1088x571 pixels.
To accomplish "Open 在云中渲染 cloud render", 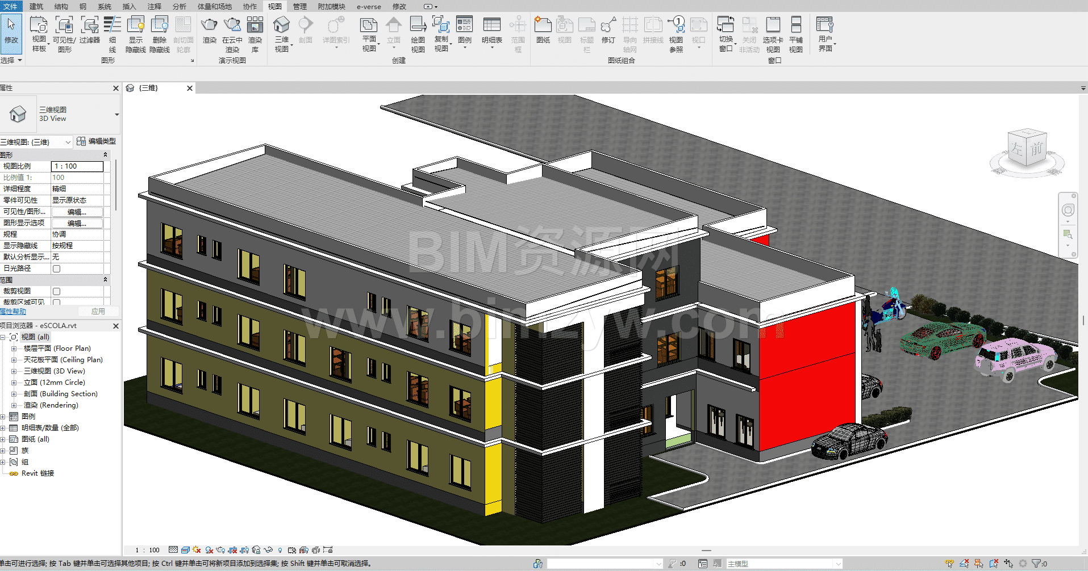I will coord(232,33).
